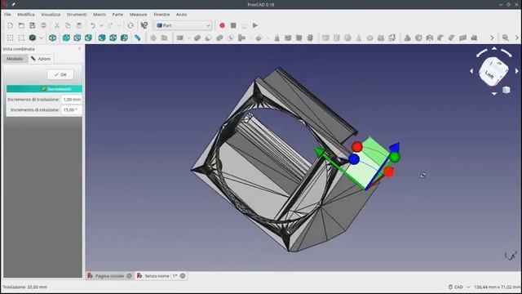522x294 pixels.
Task: Set Bottom view with the fifth cyan cube
Action: tap(113, 38)
